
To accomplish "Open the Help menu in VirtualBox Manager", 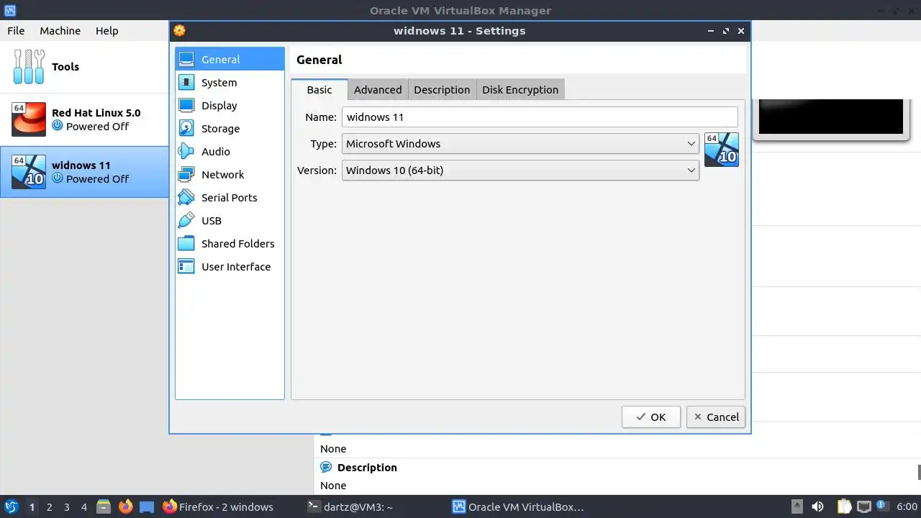I will click(107, 31).
